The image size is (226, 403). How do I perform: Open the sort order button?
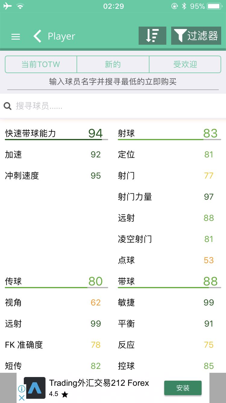pyautogui.click(x=152, y=36)
